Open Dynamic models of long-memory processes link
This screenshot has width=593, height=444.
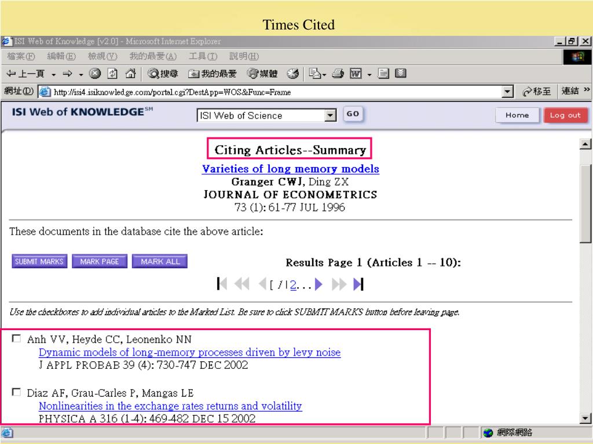189,352
